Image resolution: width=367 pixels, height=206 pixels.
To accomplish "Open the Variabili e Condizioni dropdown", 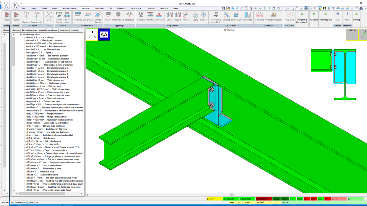I will click(x=302, y=18).
